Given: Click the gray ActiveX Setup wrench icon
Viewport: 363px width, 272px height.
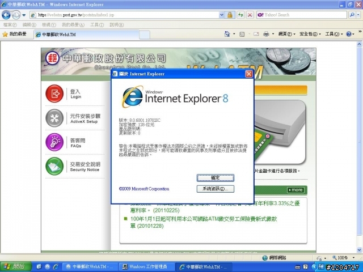Looking at the screenshot, I should [x=54, y=118].
